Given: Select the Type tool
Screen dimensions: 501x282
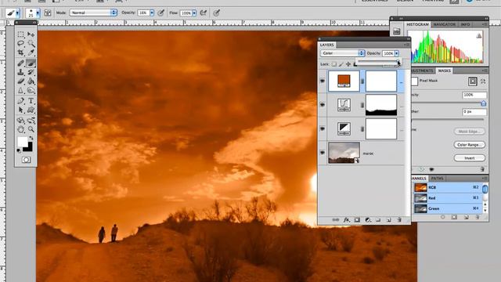Looking at the screenshot, I should tap(31, 101).
